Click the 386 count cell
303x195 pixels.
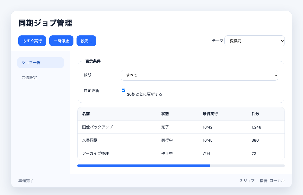pyautogui.click(x=255, y=140)
